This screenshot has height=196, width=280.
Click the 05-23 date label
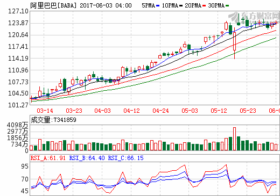tap(248, 111)
